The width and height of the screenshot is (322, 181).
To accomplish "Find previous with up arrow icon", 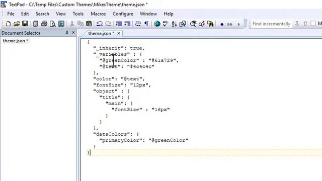I will point(305,24).
